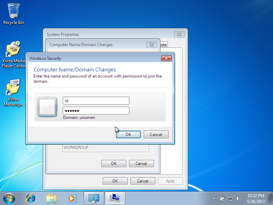
Task: Click Cancel in the Computer Name/Domain Changes window
Action: pyautogui.click(x=141, y=164)
